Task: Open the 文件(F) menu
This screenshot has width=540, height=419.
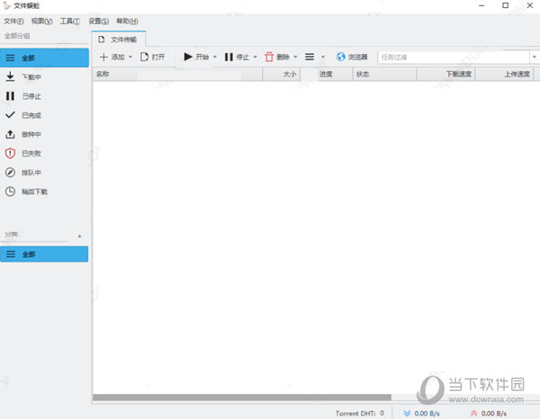Action: pos(14,21)
